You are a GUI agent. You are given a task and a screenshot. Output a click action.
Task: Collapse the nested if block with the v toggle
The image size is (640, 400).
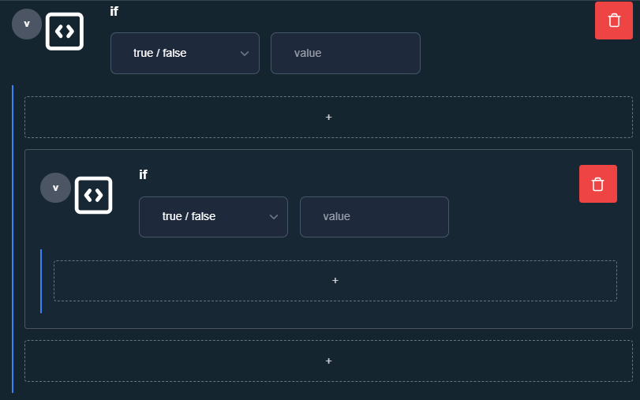point(55,188)
